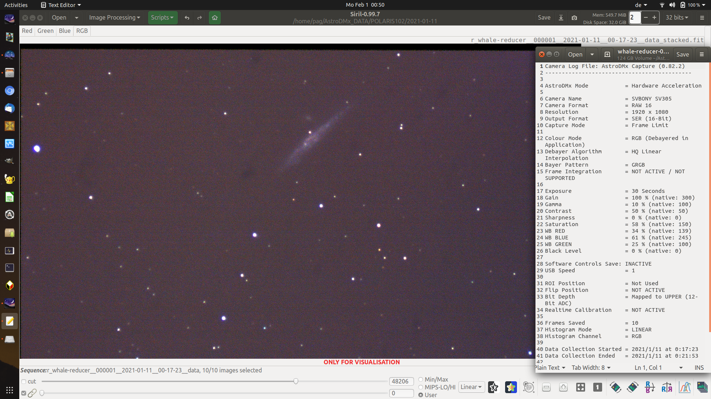This screenshot has height=399, width=711.
Task: Click the high cutoff value field 48206
Action: click(x=401, y=381)
